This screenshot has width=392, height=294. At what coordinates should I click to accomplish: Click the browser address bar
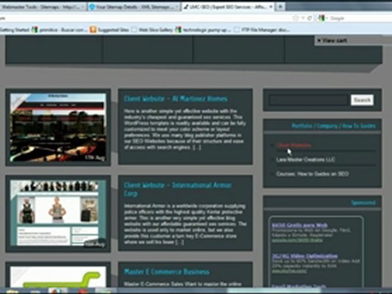[145, 18]
